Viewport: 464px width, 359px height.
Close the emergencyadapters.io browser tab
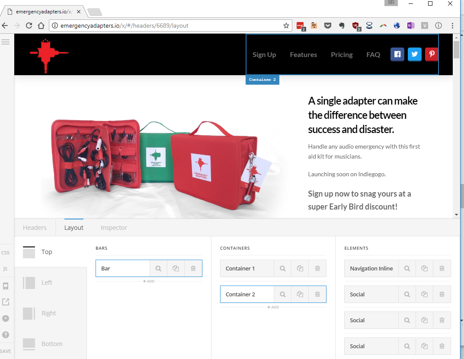click(79, 12)
